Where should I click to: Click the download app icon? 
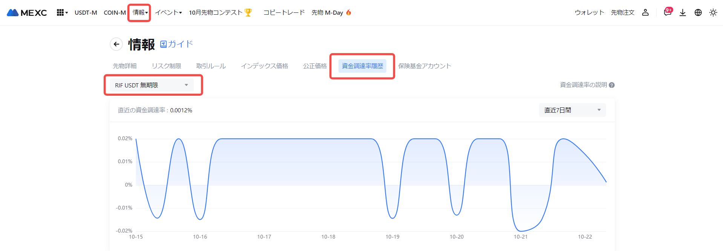tap(683, 12)
